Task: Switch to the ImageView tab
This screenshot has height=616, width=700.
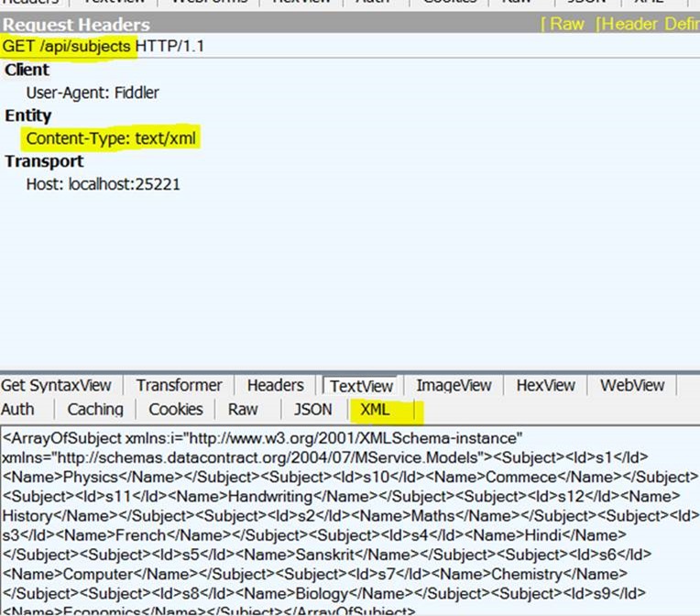Action: click(x=454, y=385)
